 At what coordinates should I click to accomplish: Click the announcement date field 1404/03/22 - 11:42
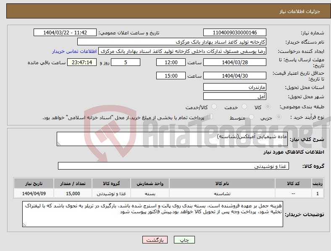[x=65, y=32]
